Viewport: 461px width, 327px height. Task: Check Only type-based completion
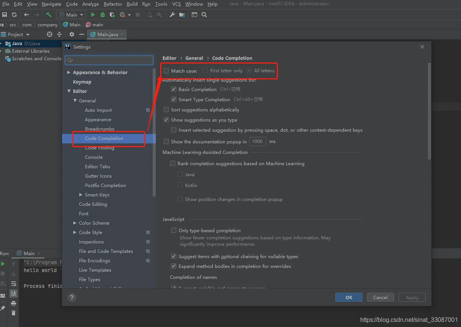tap(174, 231)
